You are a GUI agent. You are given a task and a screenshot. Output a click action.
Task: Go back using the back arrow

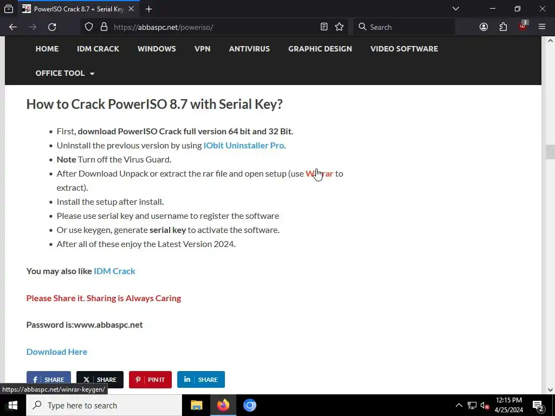(13, 27)
